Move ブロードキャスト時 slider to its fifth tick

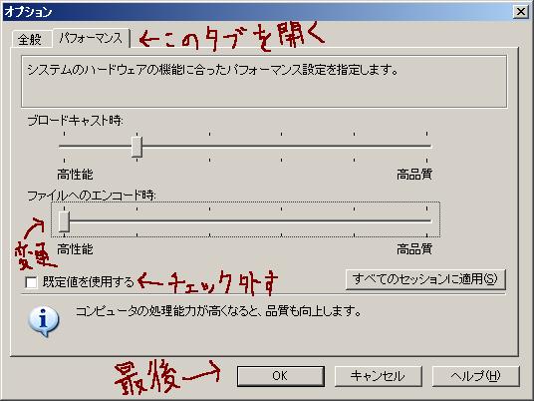click(x=355, y=147)
